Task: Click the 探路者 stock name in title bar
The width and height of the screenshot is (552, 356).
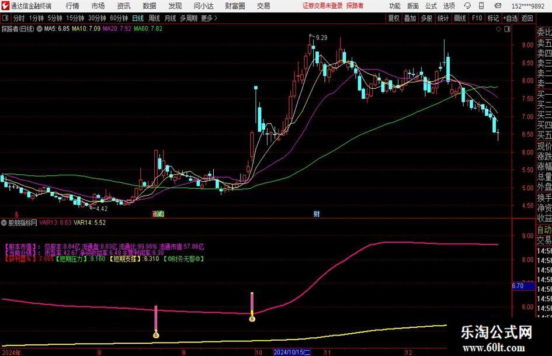Action: (x=355, y=6)
